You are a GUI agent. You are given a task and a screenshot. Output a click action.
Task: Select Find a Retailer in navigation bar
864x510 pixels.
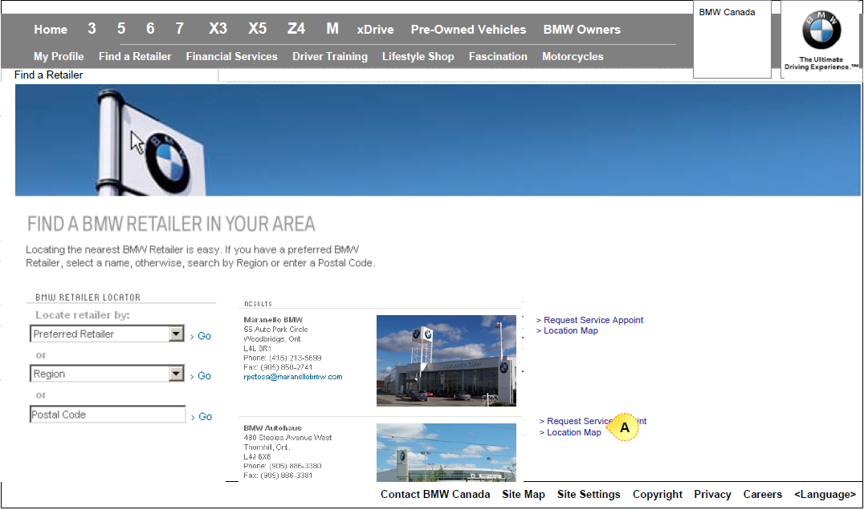pyautogui.click(x=135, y=57)
